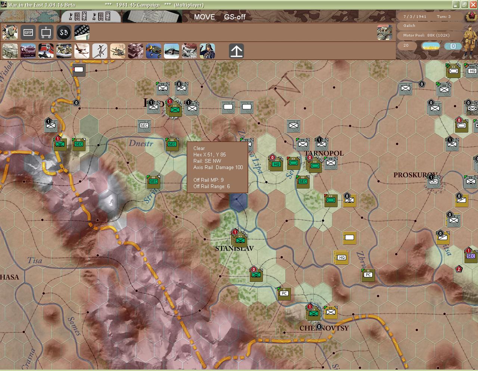Click the 20 value box
Viewport: 478px width, 371px height.
pyautogui.click(x=408, y=46)
